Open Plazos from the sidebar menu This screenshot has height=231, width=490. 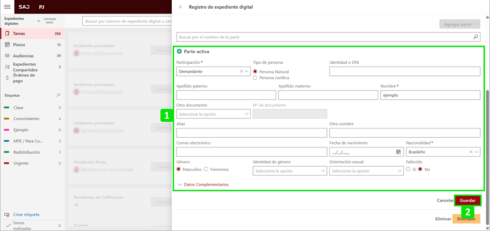point(19,45)
